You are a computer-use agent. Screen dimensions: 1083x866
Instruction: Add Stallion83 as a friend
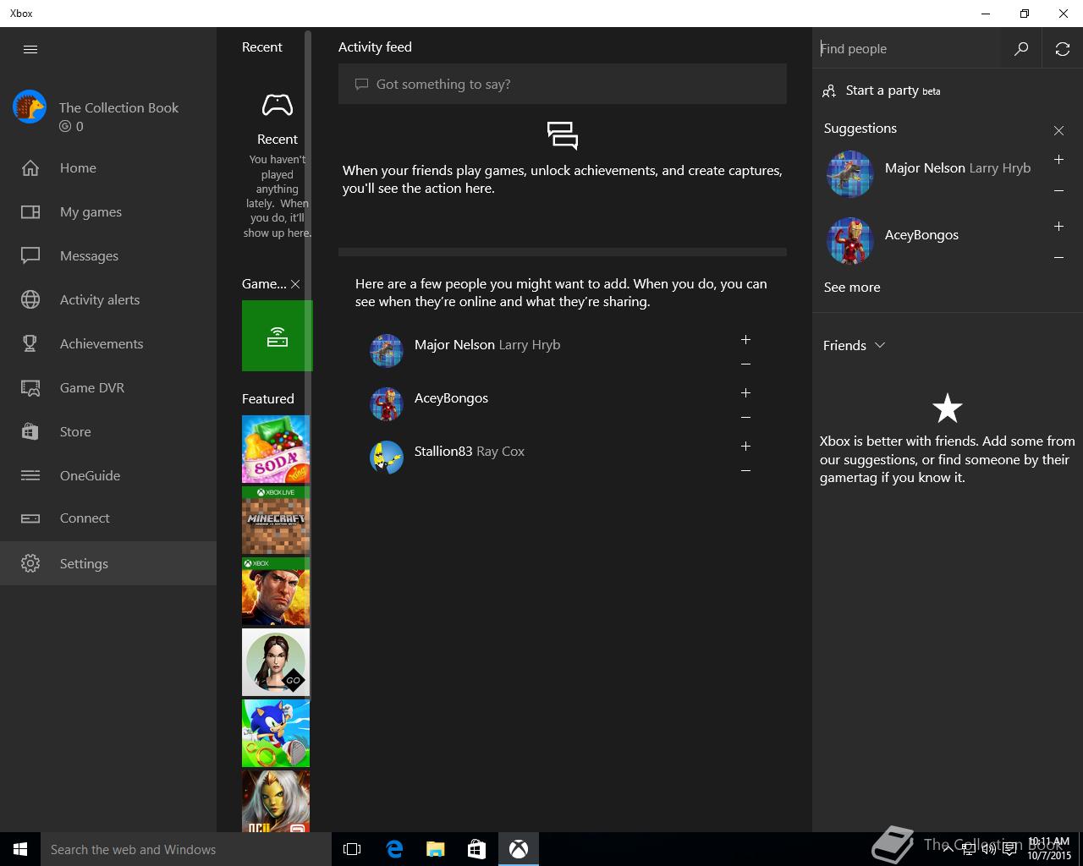745,446
